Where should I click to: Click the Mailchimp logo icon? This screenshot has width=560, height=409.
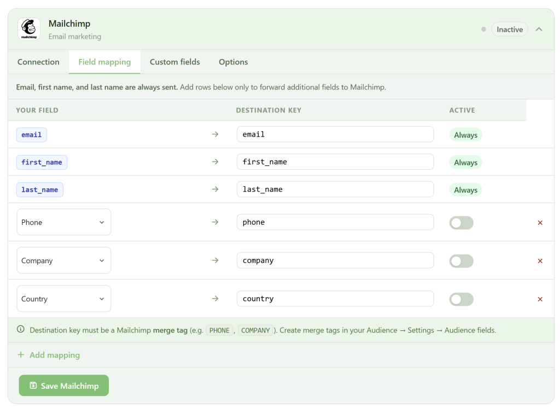pos(29,29)
